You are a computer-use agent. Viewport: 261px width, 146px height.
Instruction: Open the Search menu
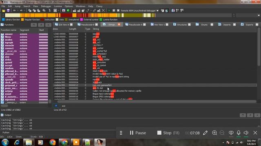(x=27, y=6)
